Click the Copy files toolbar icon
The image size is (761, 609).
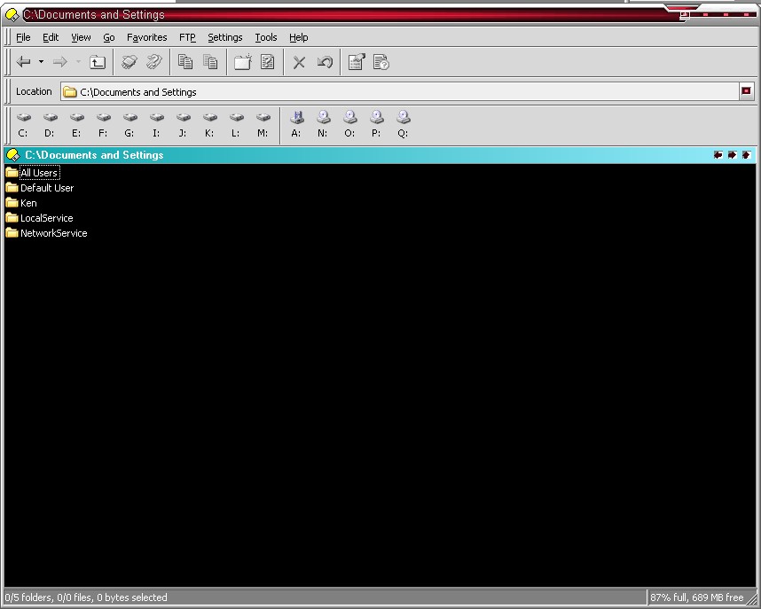(185, 62)
